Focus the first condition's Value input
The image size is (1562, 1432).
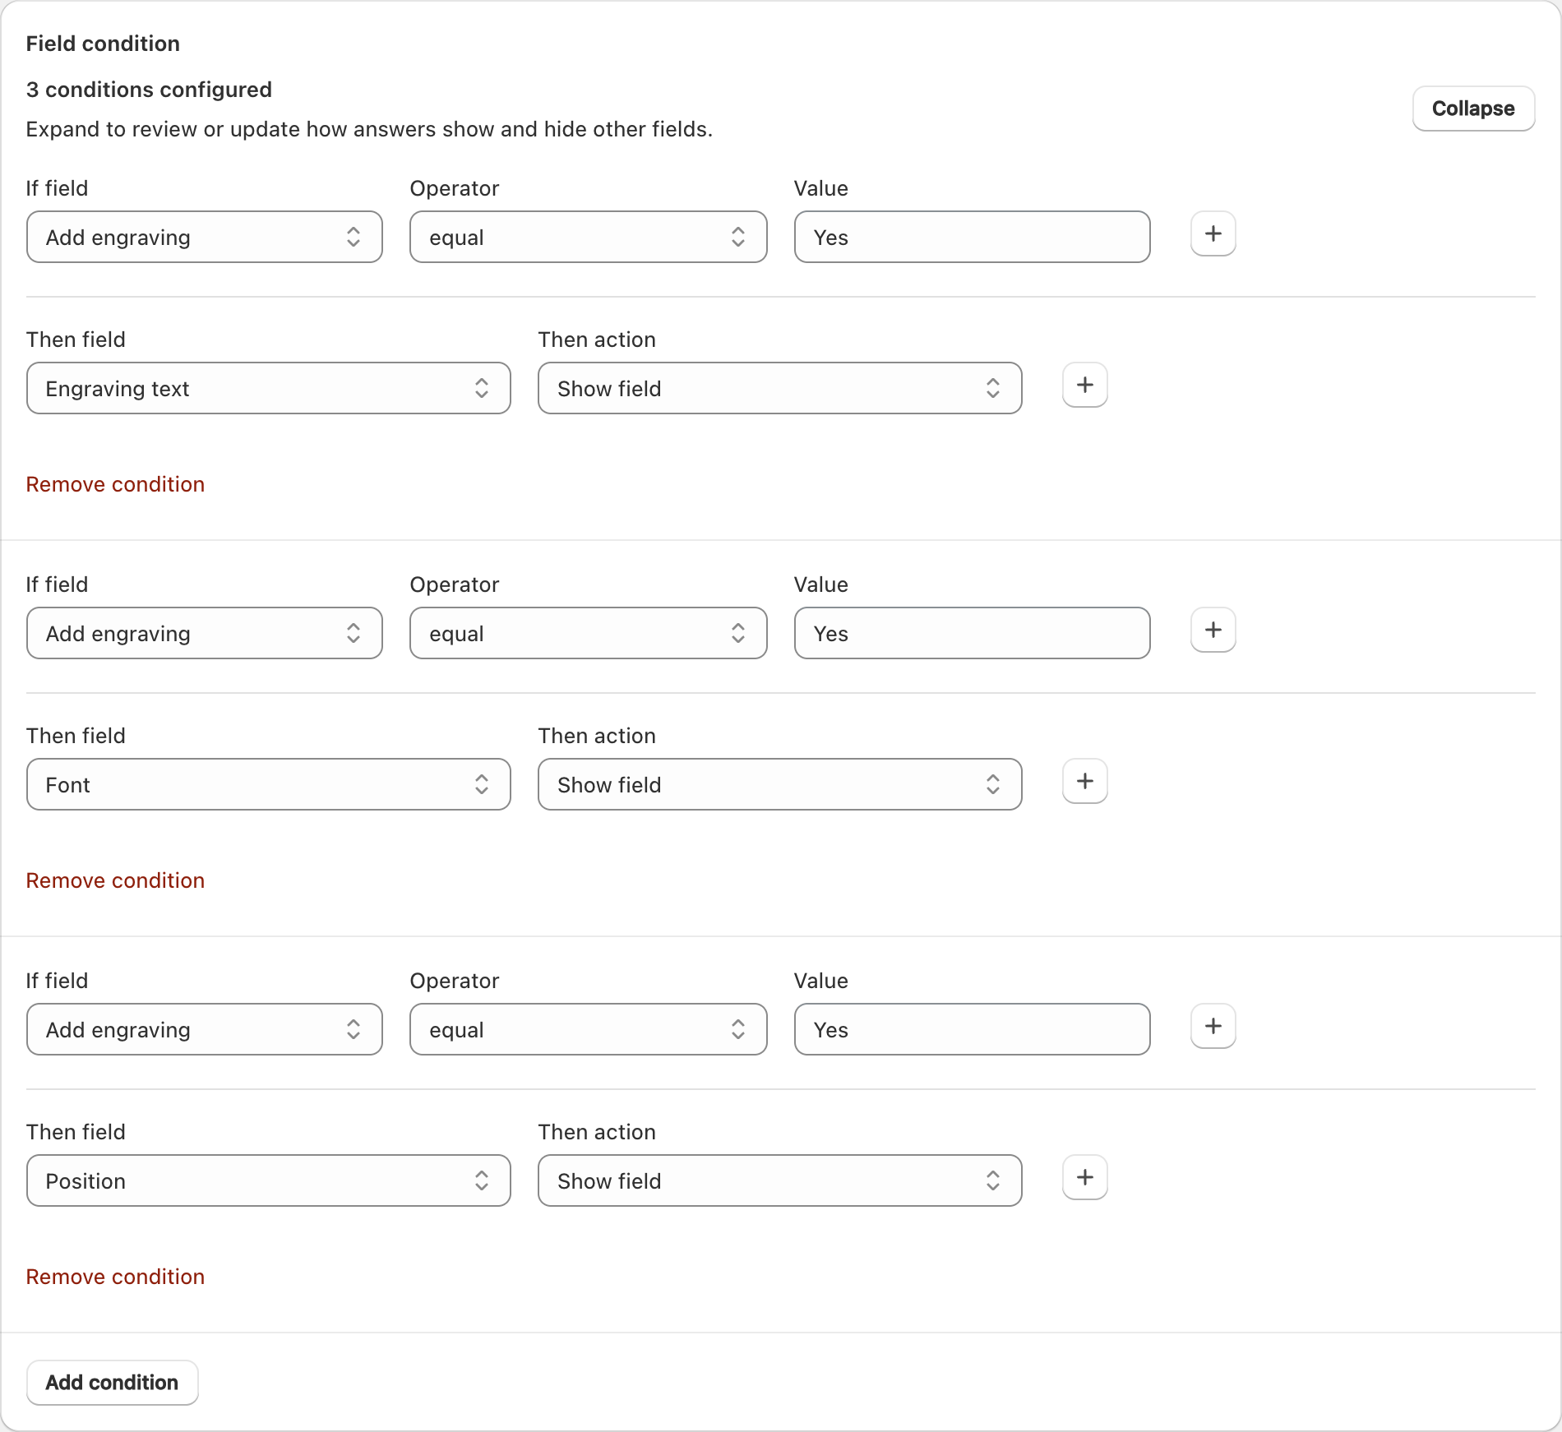pos(973,237)
